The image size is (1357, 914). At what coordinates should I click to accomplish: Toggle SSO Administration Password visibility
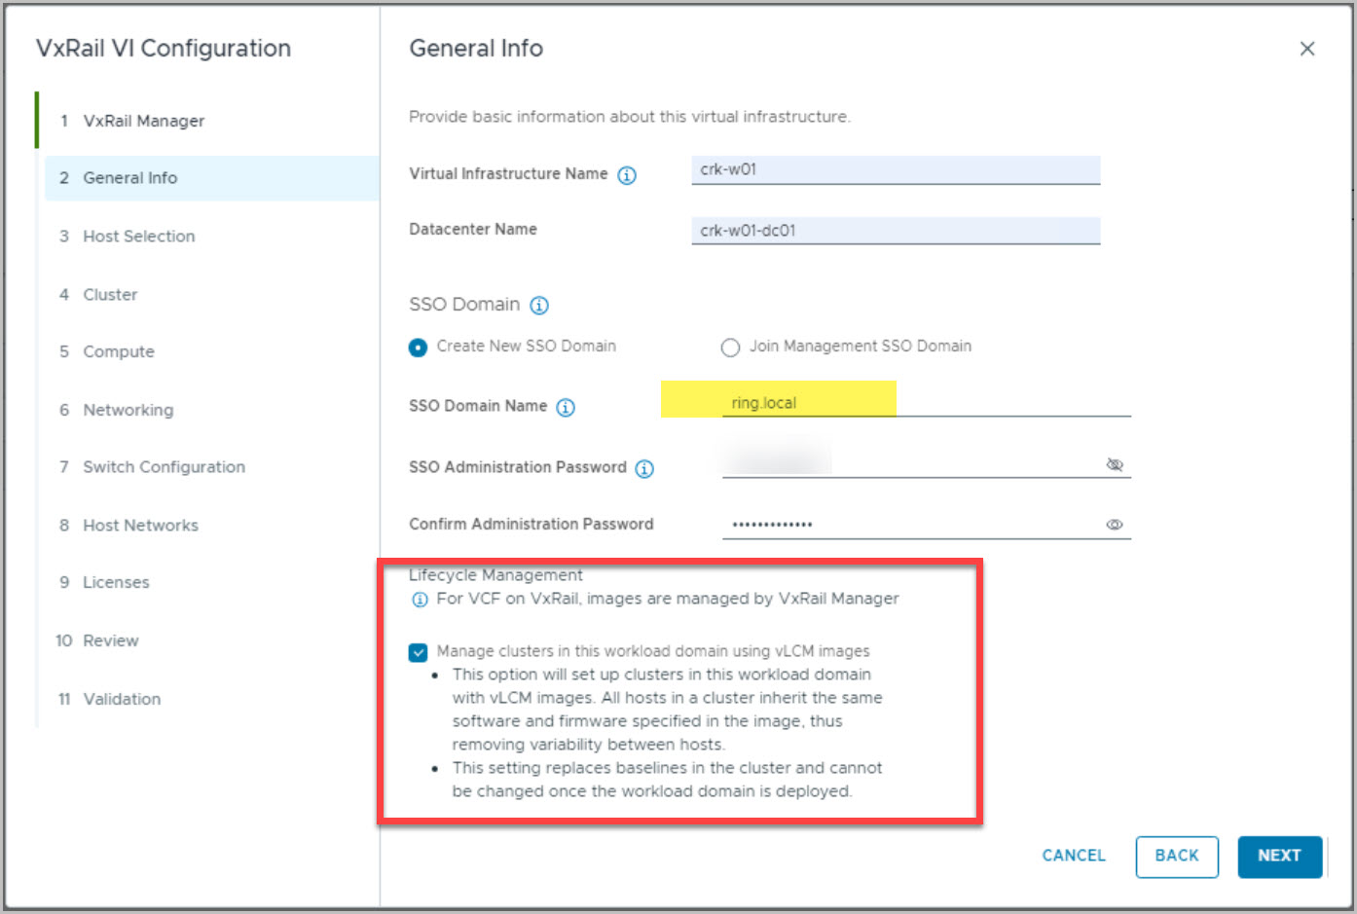click(x=1115, y=465)
